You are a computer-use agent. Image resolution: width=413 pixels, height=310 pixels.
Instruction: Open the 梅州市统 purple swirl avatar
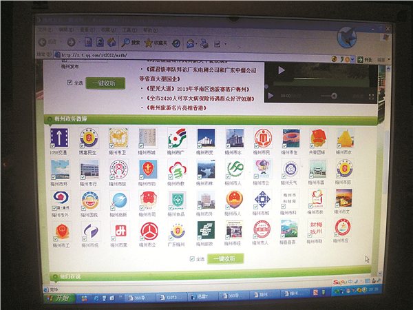coord(91,231)
